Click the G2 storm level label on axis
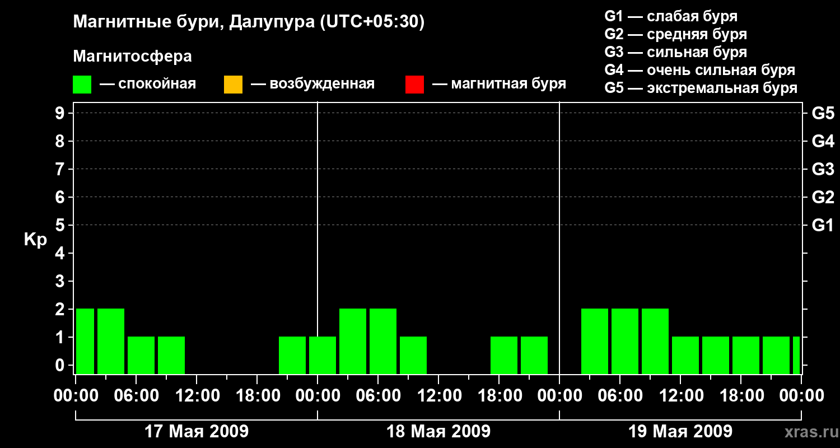The image size is (840, 448). click(823, 197)
